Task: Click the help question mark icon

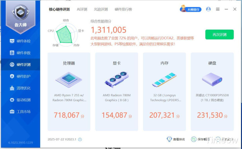Action: click(80, 140)
